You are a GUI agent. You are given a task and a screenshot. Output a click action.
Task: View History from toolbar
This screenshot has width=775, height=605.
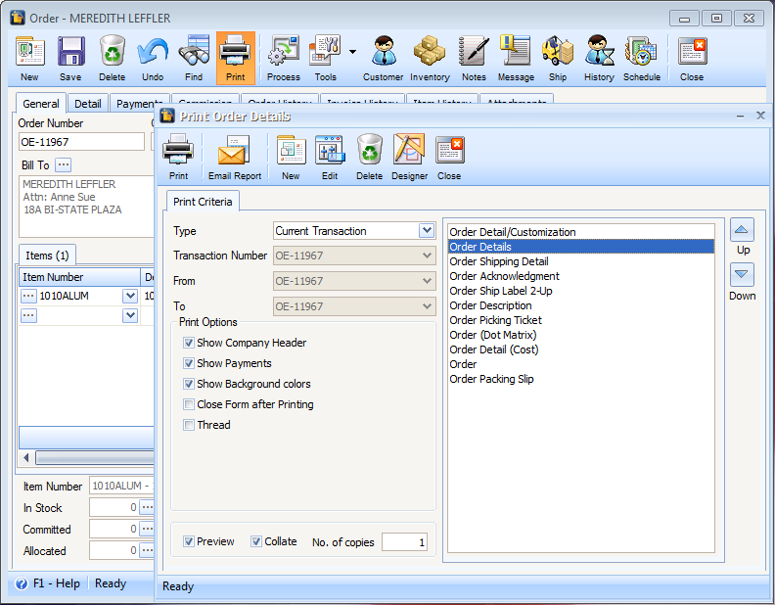599,58
